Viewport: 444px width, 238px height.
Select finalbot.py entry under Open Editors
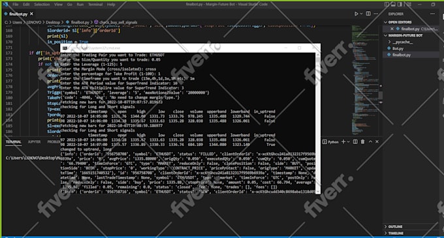(x=411, y=29)
